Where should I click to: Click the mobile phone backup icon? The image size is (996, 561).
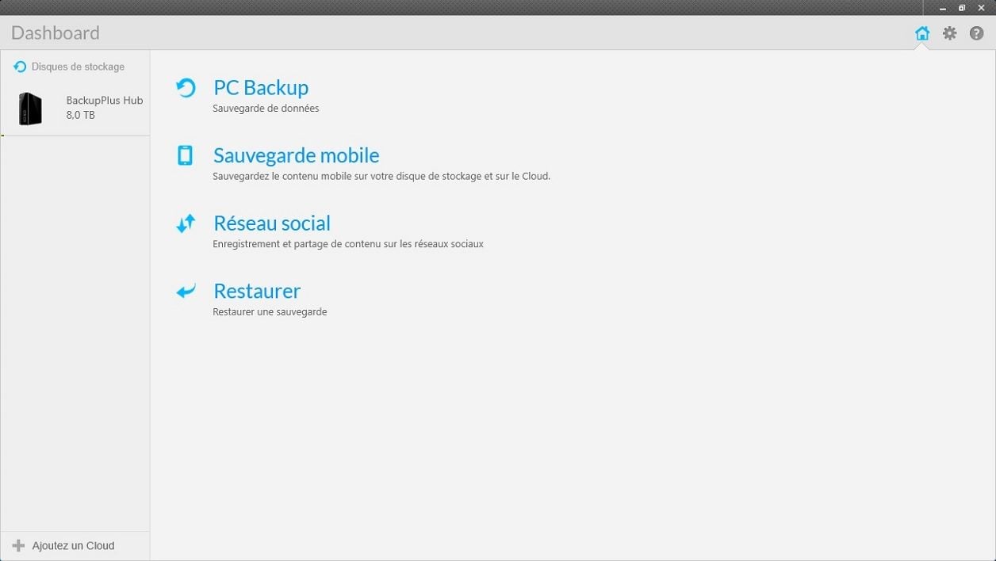(185, 155)
